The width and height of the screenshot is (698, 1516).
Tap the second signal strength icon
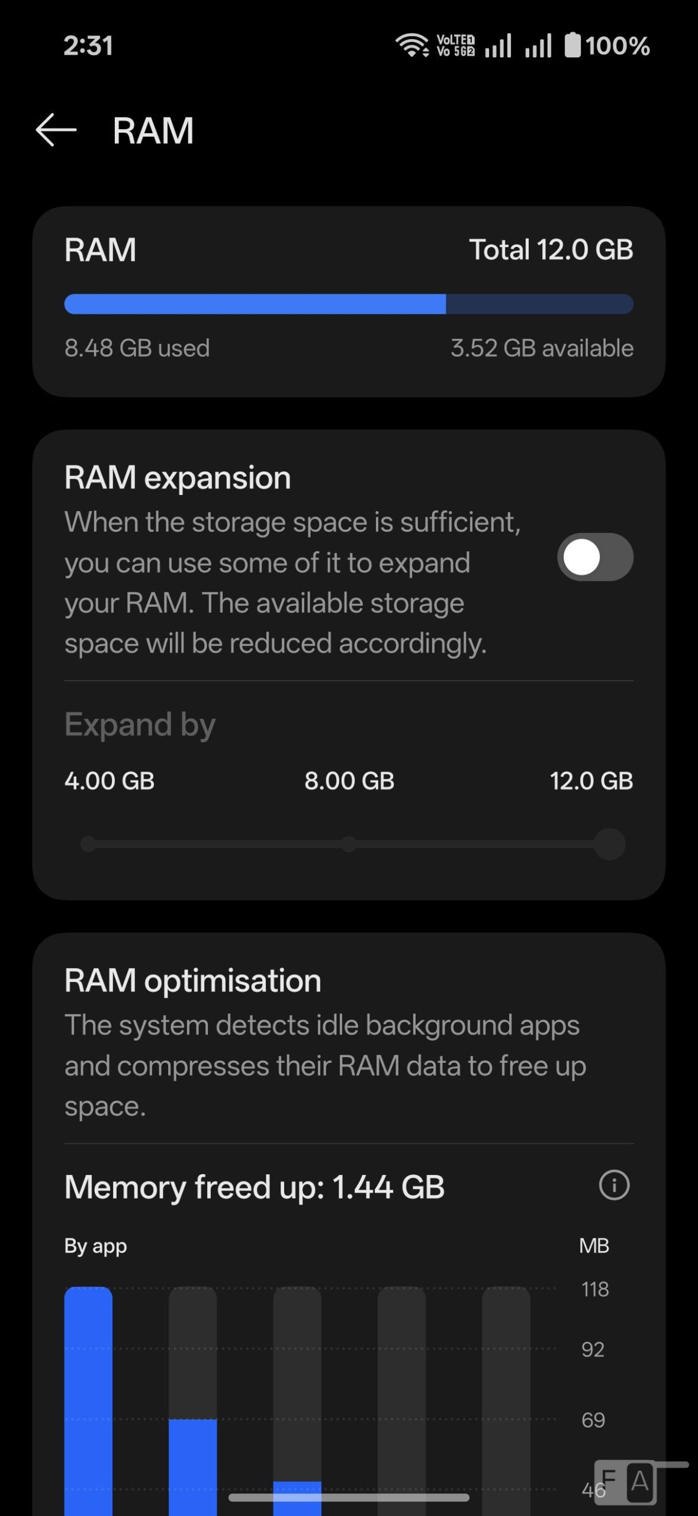[x=538, y=45]
